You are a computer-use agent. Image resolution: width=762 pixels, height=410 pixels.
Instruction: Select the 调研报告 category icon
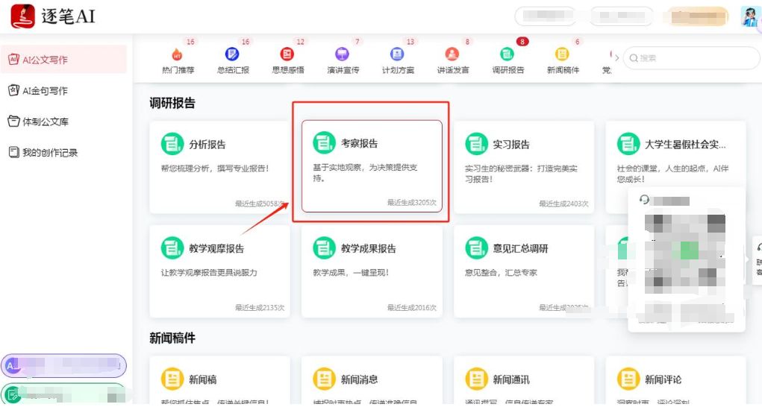pos(507,54)
